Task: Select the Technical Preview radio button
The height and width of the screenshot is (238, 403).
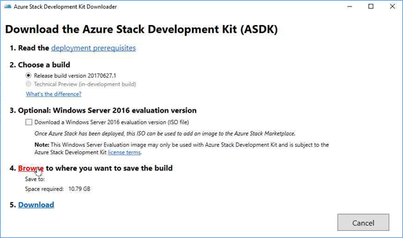Action: 28,84
